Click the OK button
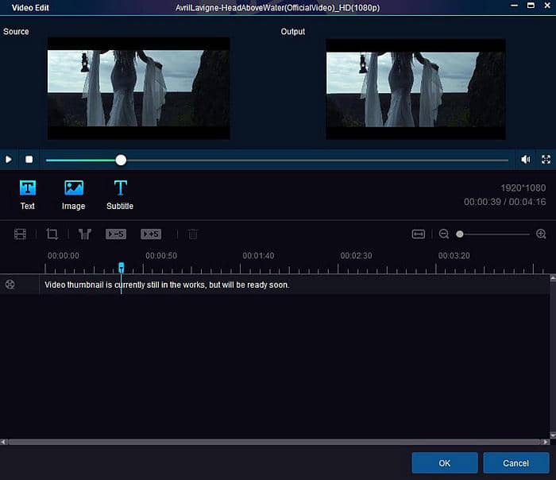The width and height of the screenshot is (556, 480). [445, 463]
